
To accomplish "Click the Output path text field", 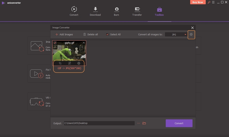I will pyautogui.click(x=99, y=123).
